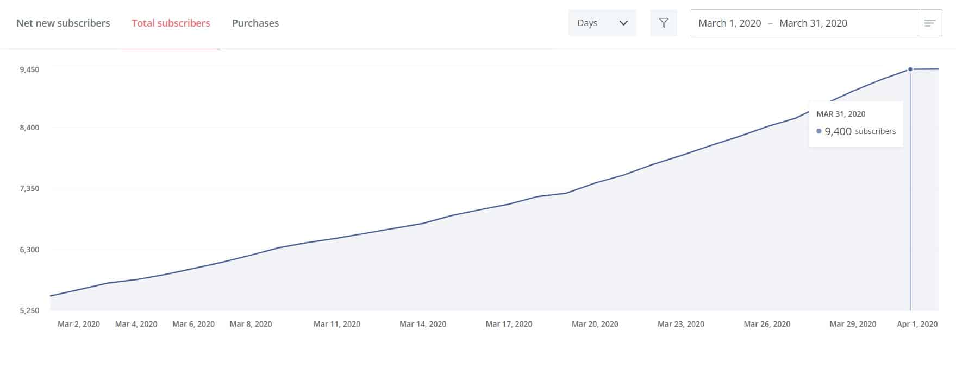The image size is (956, 369).
Task: Switch to Net new subscribers tab
Action: coord(63,23)
